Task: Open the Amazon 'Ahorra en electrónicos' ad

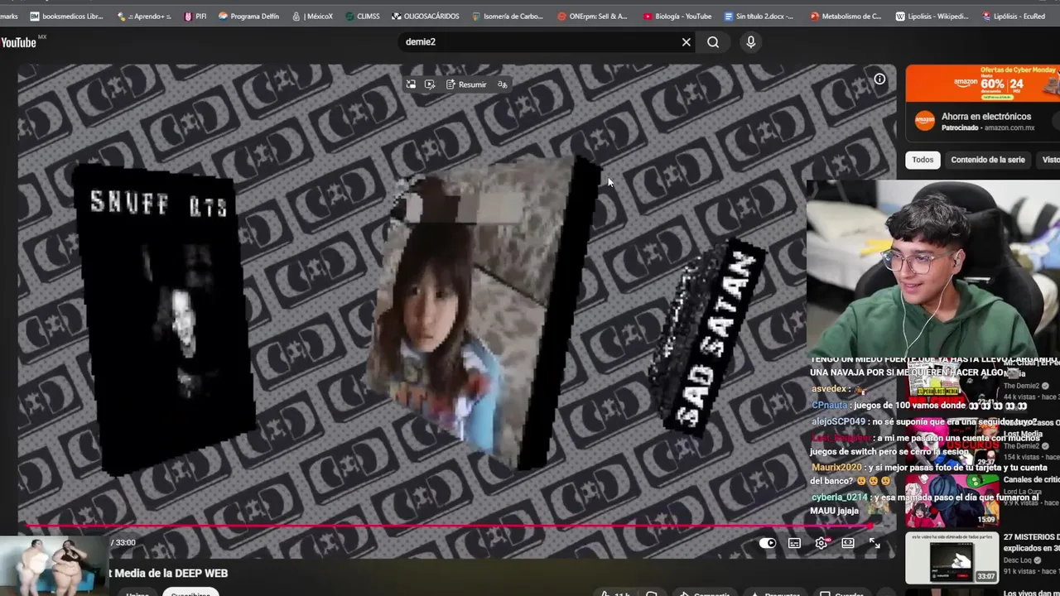Action: [985, 121]
